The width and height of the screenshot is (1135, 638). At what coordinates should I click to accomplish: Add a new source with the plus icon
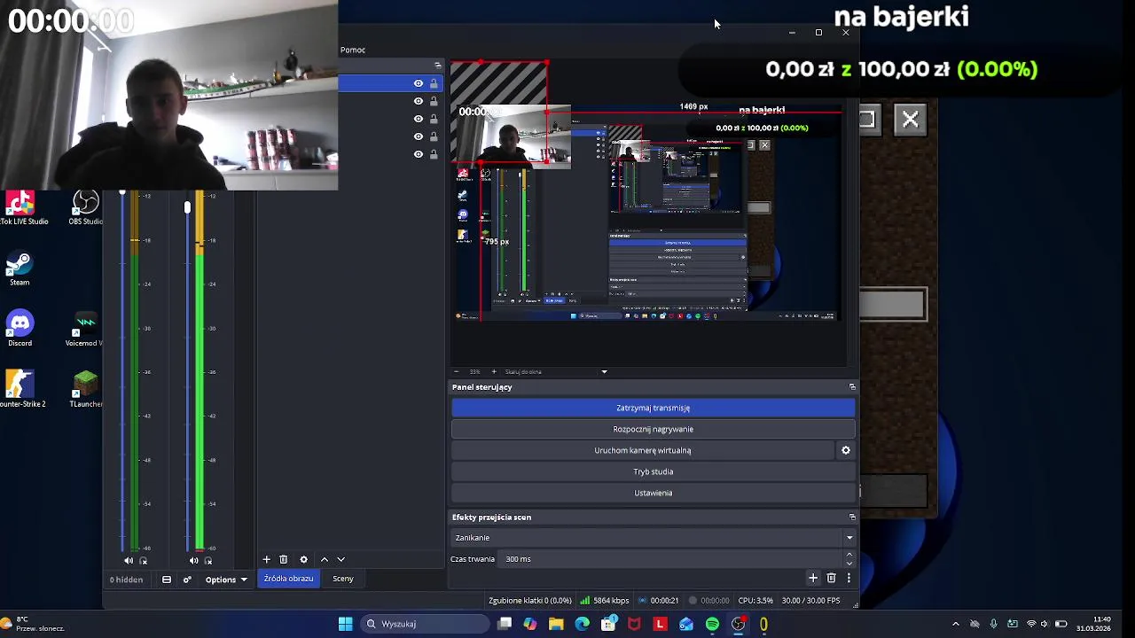(266, 559)
